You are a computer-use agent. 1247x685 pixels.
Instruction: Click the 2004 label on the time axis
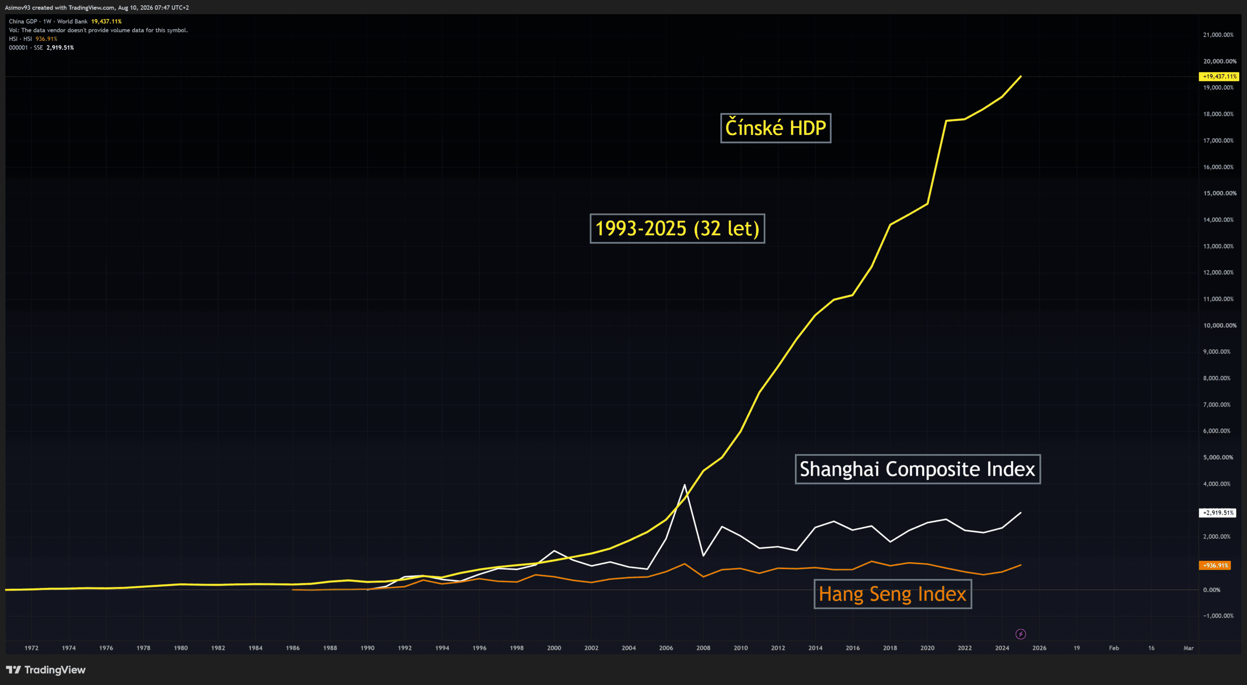pos(629,648)
